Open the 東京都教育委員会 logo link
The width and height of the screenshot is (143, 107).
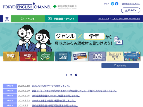point(65,7)
